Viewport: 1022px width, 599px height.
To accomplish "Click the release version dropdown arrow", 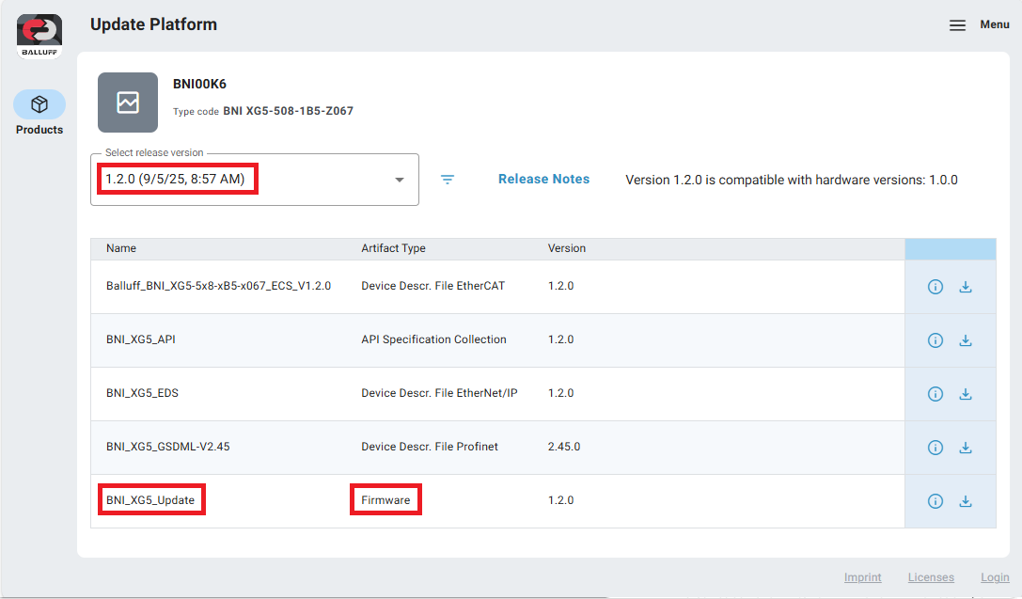I will coord(400,180).
